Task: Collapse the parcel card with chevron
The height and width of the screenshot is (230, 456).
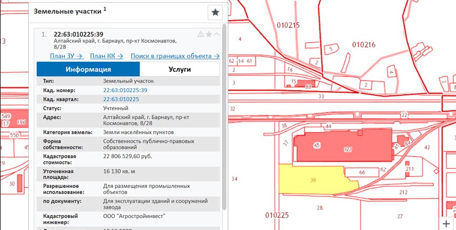Action: pos(216,34)
